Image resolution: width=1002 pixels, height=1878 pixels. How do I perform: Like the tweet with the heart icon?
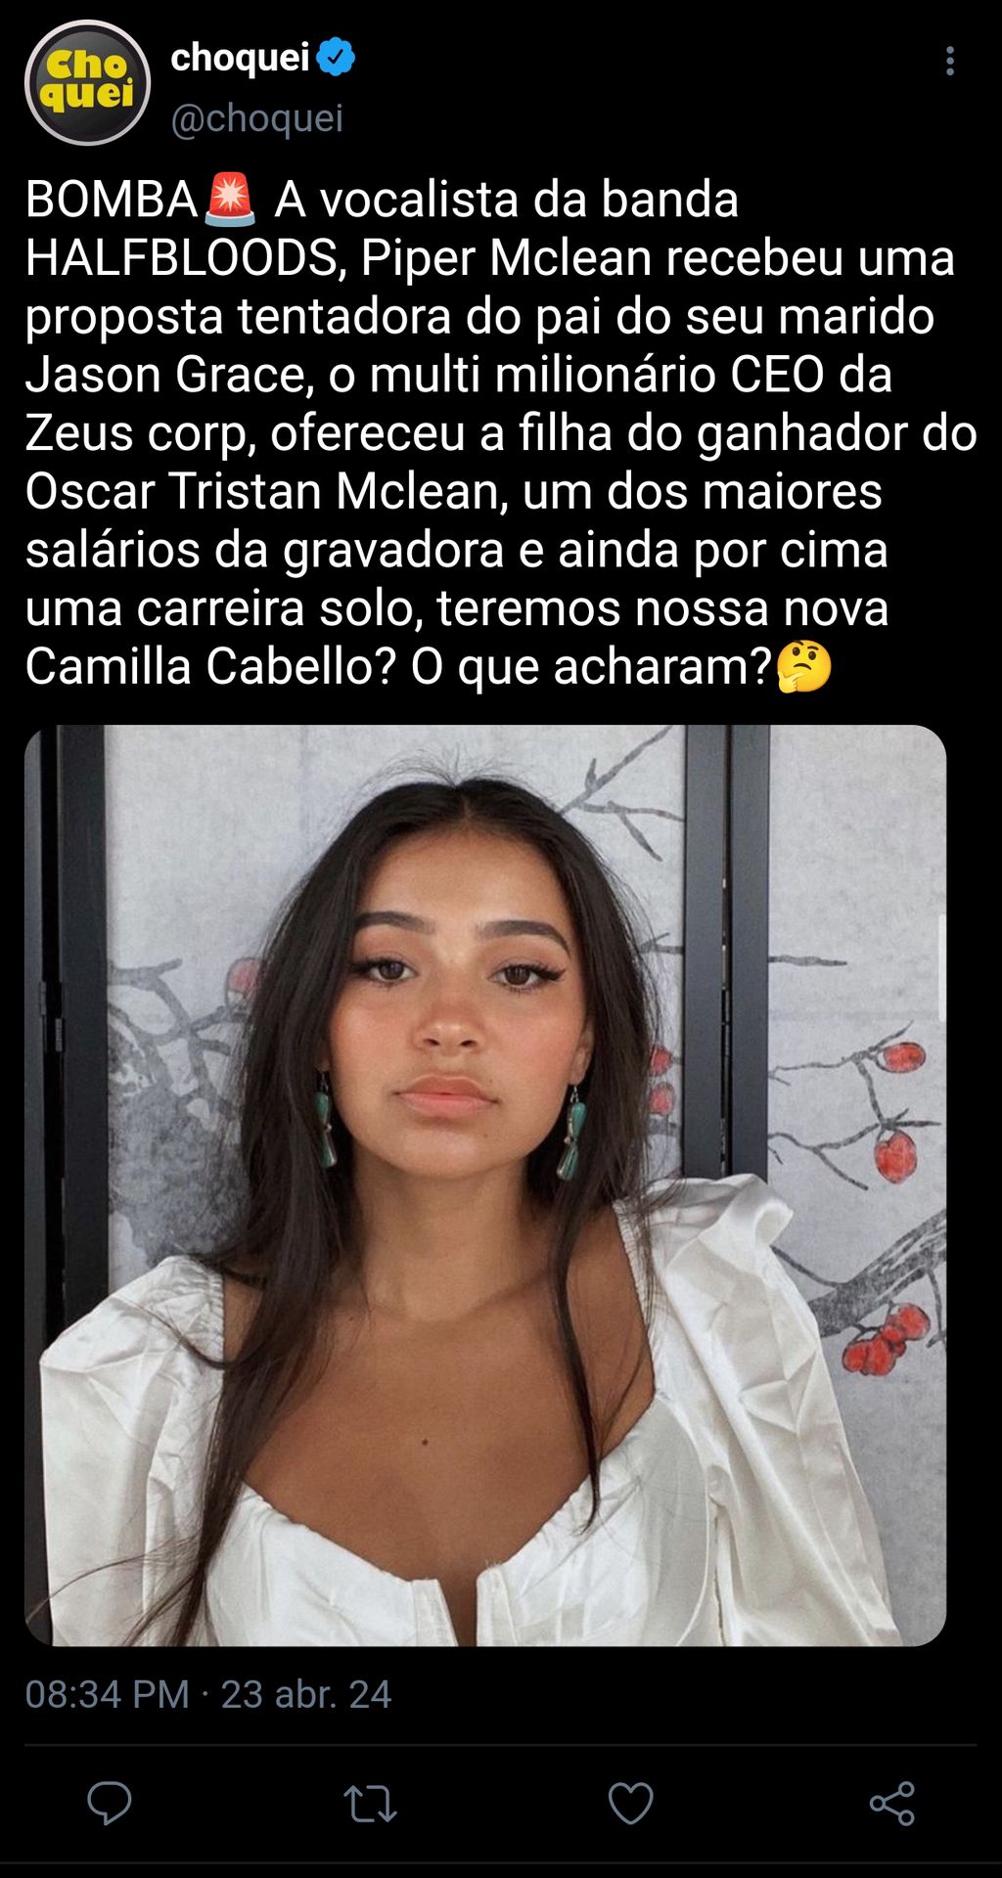tap(630, 1804)
